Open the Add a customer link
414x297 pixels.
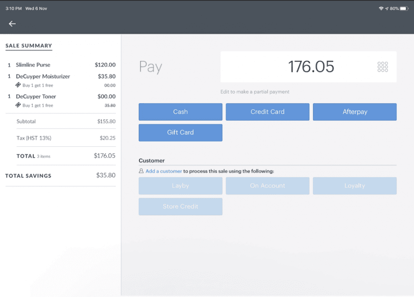[163, 171]
